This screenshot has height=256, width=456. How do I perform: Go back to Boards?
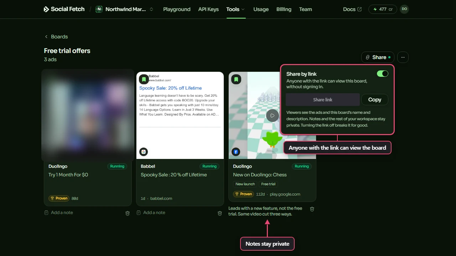[56, 37]
